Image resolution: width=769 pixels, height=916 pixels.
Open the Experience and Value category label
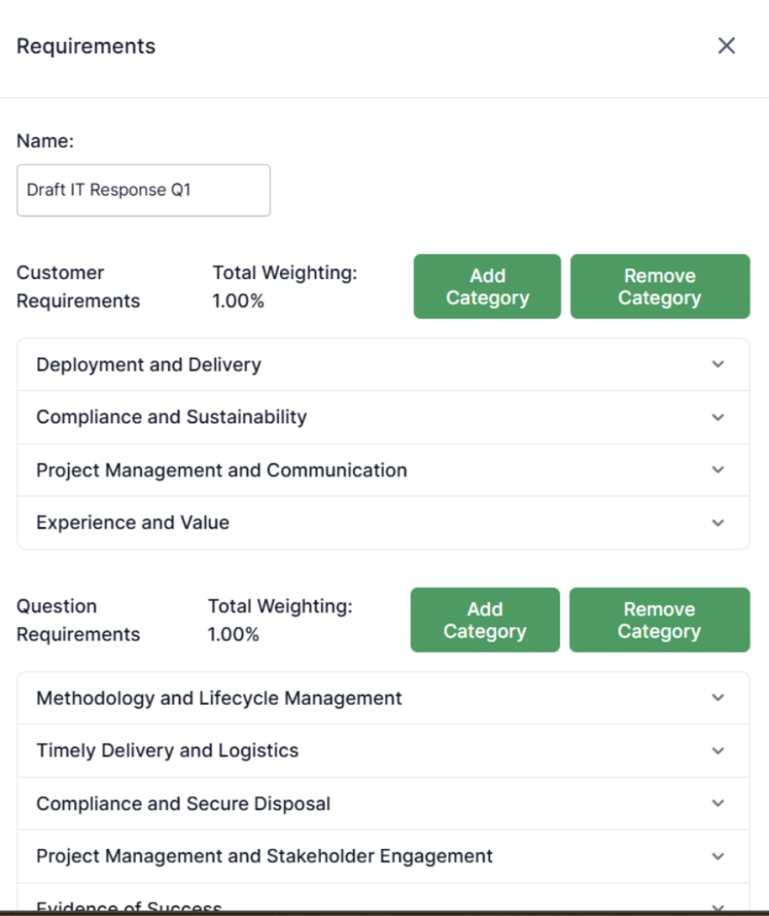132,522
